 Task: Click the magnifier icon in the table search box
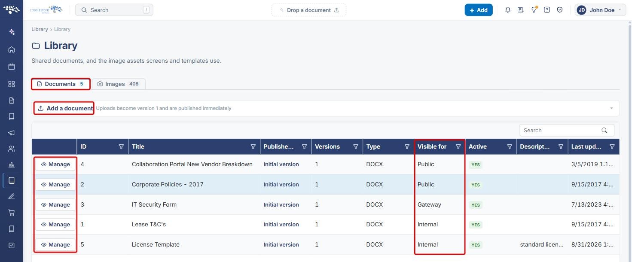coord(605,130)
